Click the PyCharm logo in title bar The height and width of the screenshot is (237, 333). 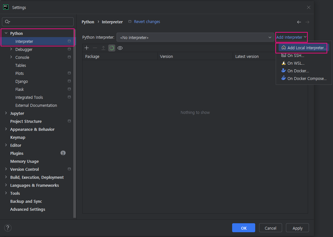tap(6, 7)
